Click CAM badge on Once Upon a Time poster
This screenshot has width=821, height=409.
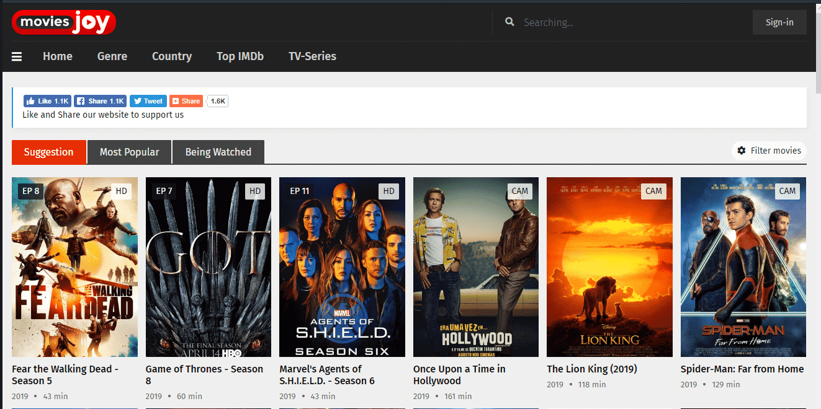(520, 191)
